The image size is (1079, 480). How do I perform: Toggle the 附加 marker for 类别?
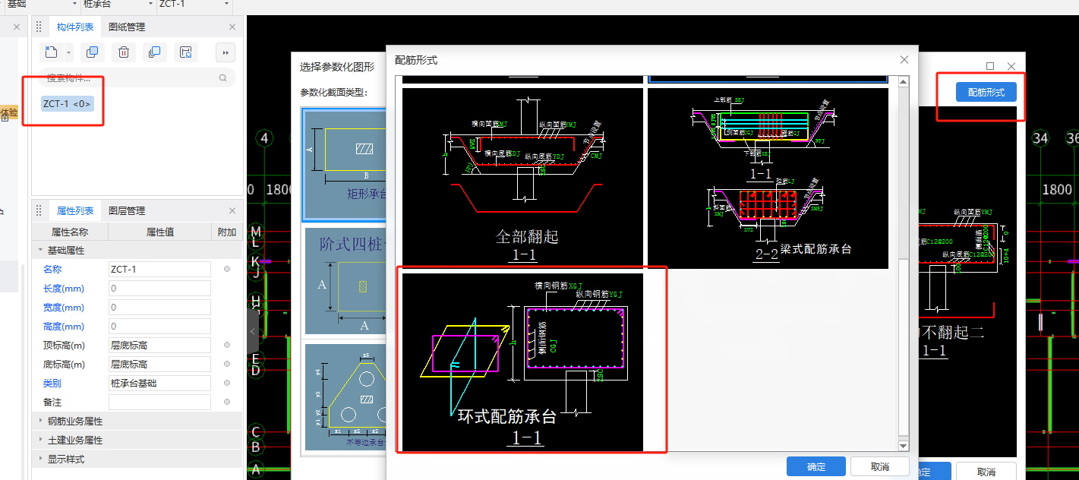(x=227, y=383)
